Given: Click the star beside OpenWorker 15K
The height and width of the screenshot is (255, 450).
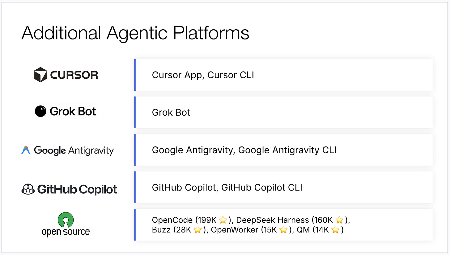Looking at the screenshot, I should 283,230.
